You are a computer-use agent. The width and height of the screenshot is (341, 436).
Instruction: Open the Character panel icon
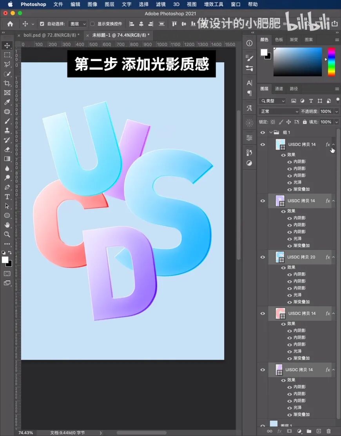tap(250, 83)
